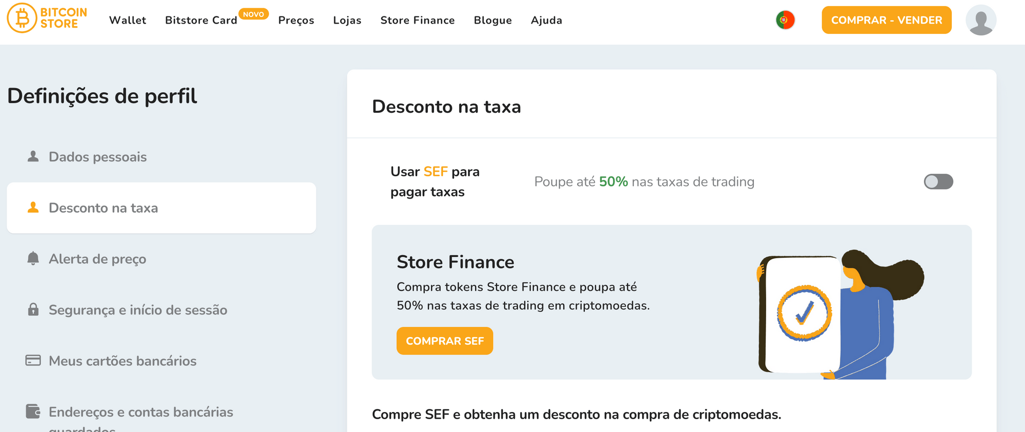Viewport: 1025px width, 432px height.
Task: Enable the SEF fee payment toggle
Action: pos(938,182)
